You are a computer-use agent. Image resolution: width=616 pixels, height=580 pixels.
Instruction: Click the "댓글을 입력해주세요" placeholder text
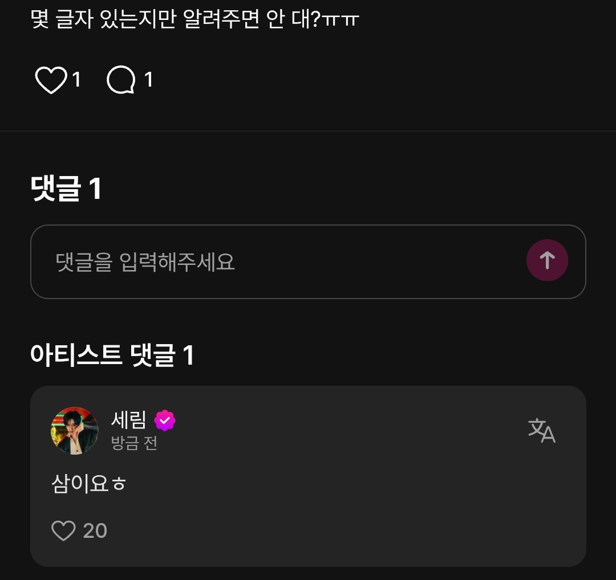pos(145,262)
